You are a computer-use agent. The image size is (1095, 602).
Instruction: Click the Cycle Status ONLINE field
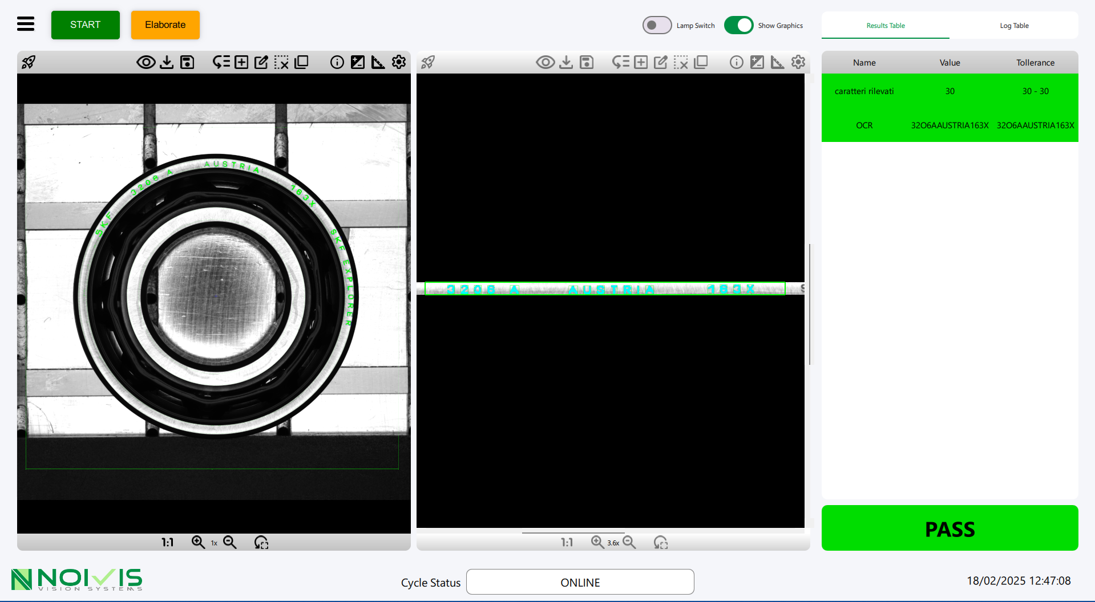tap(580, 582)
